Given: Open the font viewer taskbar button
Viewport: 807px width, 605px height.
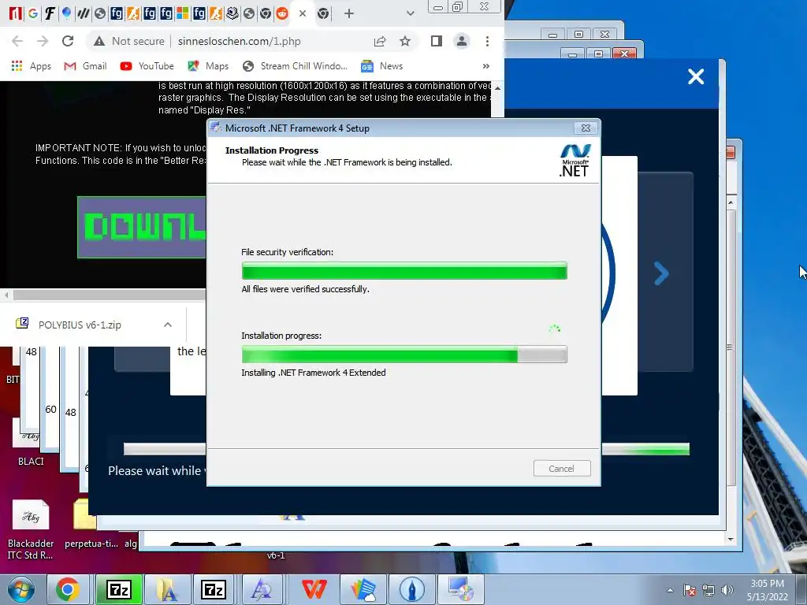Looking at the screenshot, I should coord(262,589).
